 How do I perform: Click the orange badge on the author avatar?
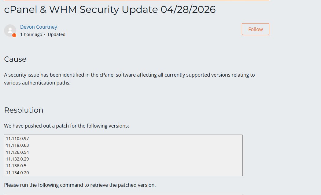point(14,35)
